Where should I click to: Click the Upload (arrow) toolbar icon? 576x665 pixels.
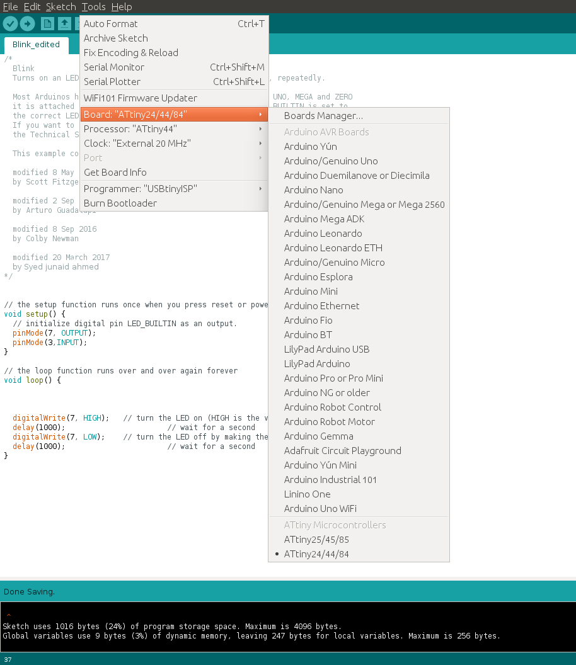pos(27,23)
